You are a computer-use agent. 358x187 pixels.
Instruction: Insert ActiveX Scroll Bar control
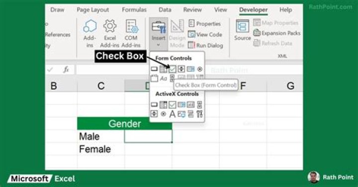(199, 105)
